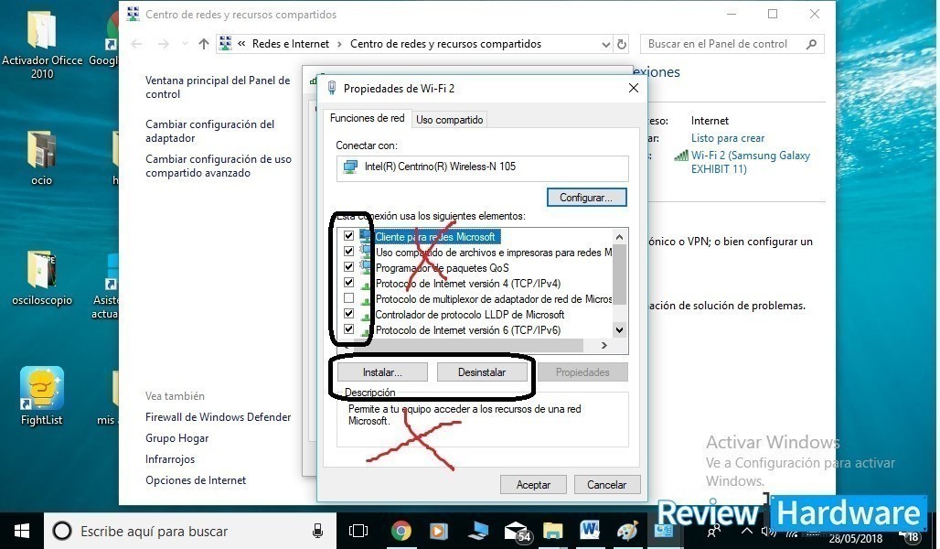The height and width of the screenshot is (549, 940).
Task: Open the media player taskbar icon
Action: pos(439,531)
